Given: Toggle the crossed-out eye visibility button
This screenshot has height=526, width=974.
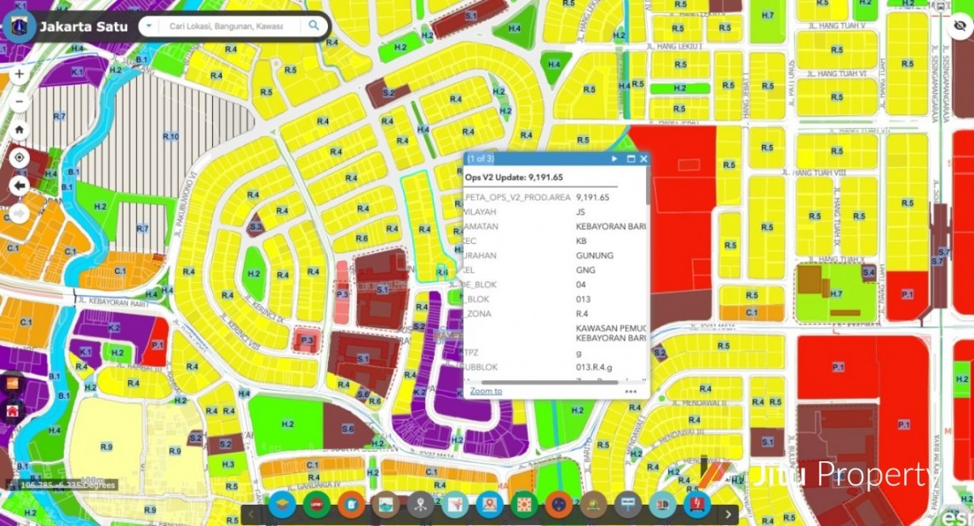Looking at the screenshot, I should [x=960, y=26].
